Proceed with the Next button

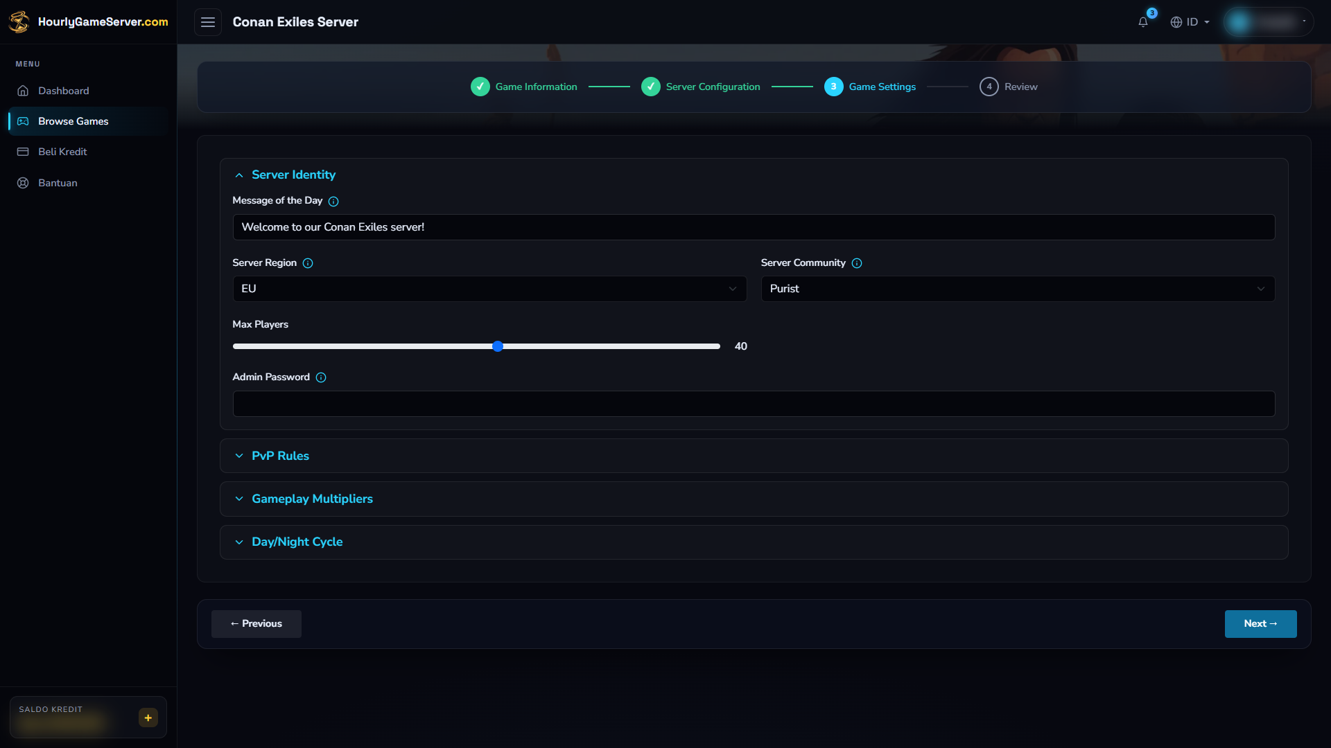pos(1260,624)
